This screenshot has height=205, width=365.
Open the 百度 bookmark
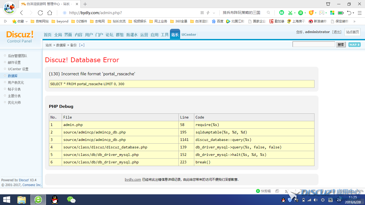pos(218,21)
